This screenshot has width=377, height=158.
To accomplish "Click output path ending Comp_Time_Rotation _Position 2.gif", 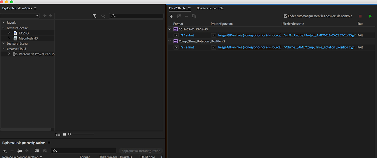I will [x=319, y=47].
